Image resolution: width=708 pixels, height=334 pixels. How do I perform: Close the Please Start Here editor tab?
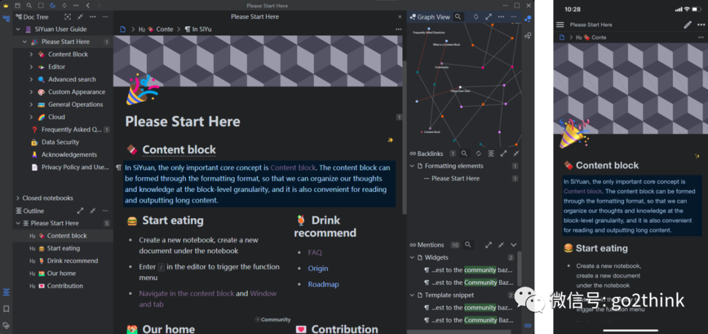click(400, 17)
